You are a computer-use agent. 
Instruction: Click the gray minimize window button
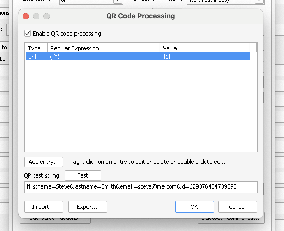pos(36,16)
